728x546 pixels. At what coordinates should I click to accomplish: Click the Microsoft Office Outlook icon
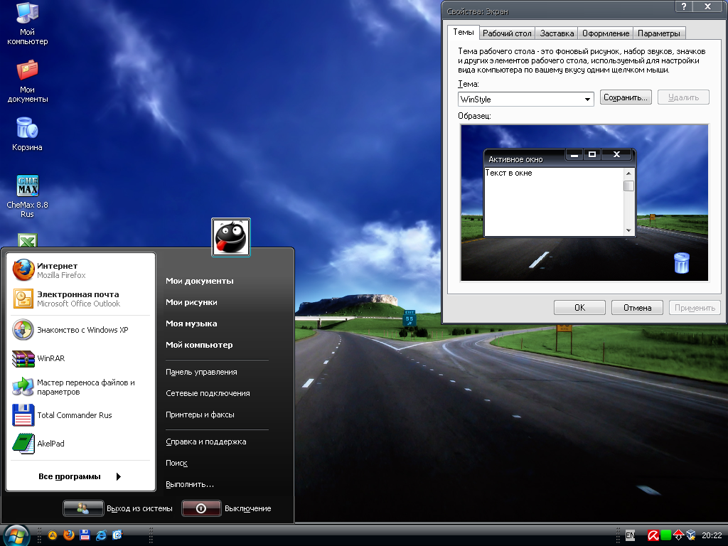tap(23, 299)
